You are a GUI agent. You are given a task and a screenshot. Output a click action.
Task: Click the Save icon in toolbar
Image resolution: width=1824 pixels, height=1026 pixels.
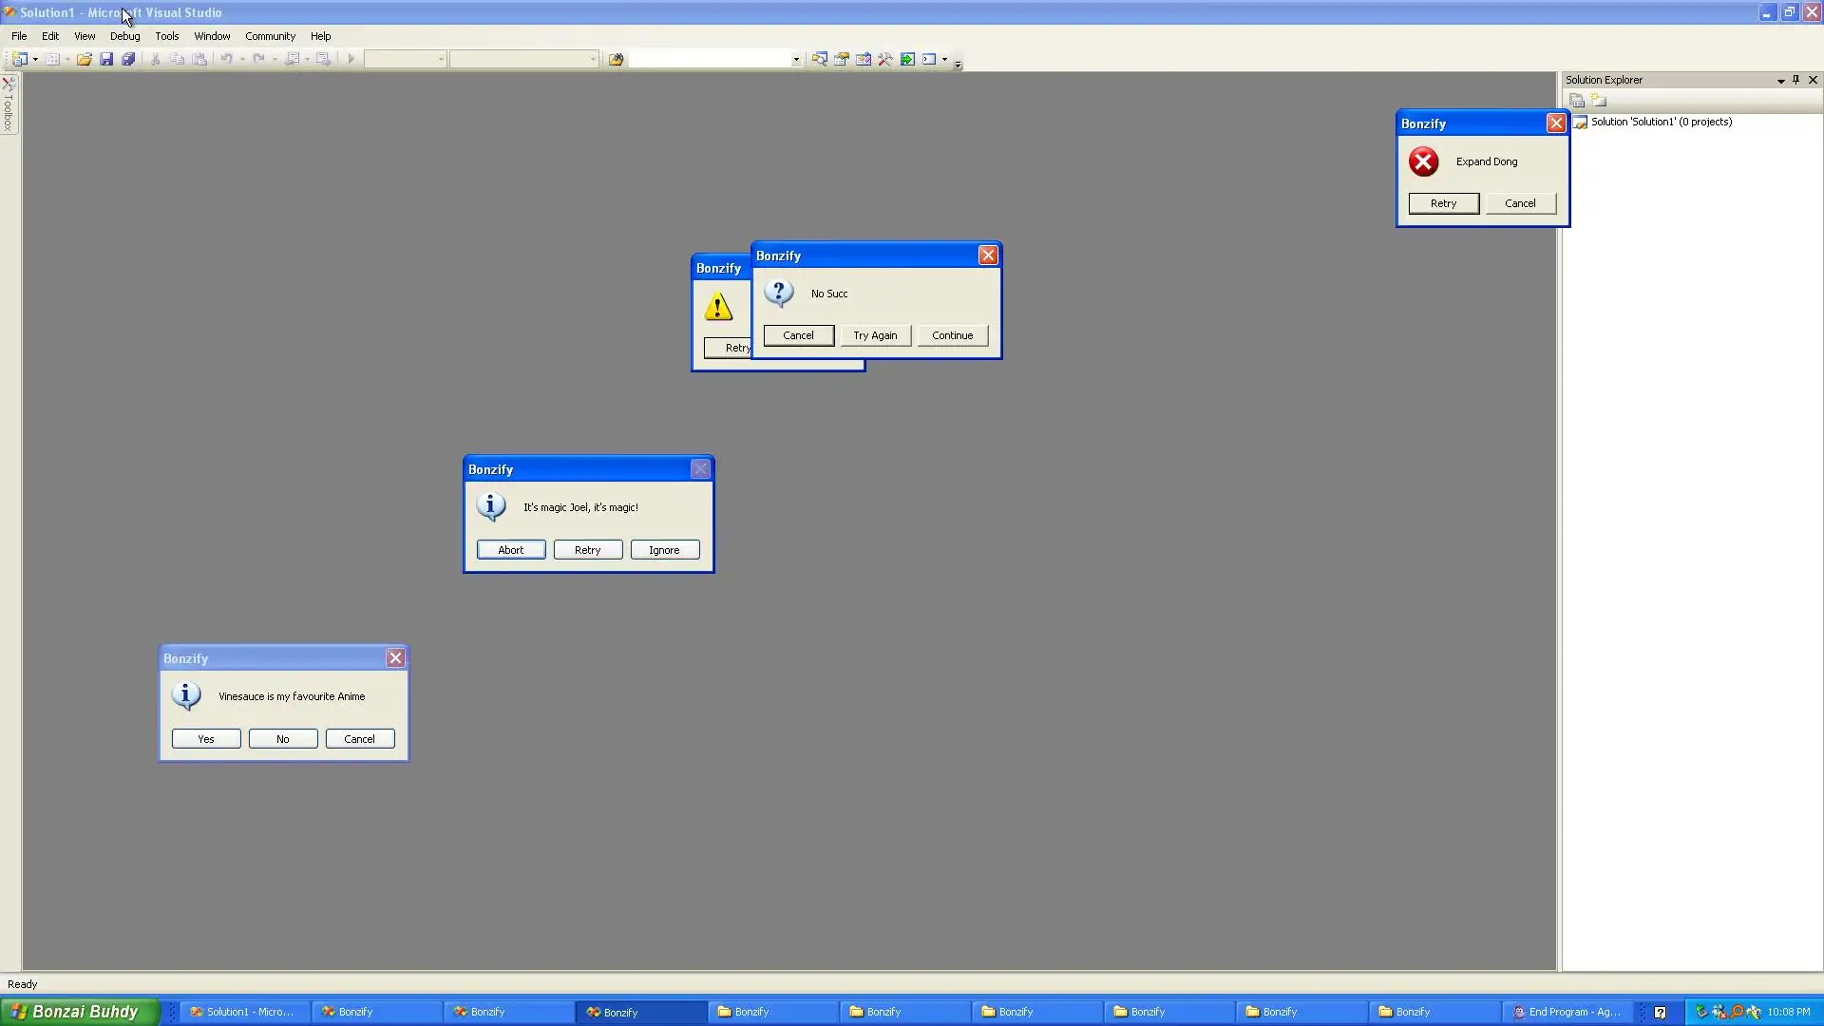click(x=106, y=59)
